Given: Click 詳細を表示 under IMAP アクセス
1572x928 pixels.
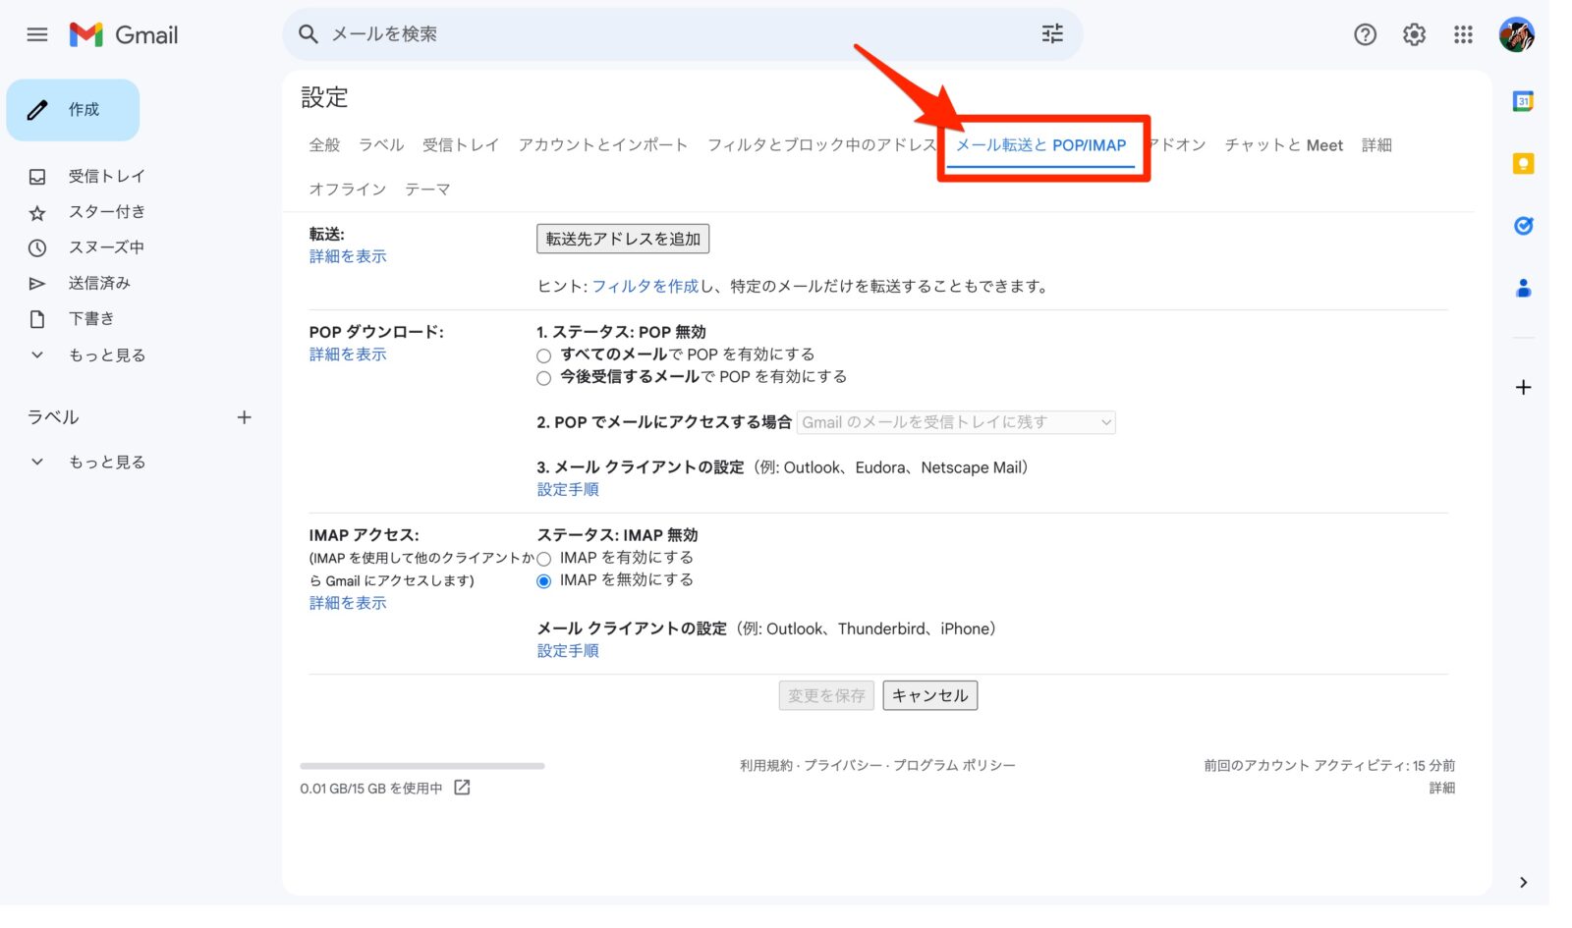Looking at the screenshot, I should click(x=348, y=603).
